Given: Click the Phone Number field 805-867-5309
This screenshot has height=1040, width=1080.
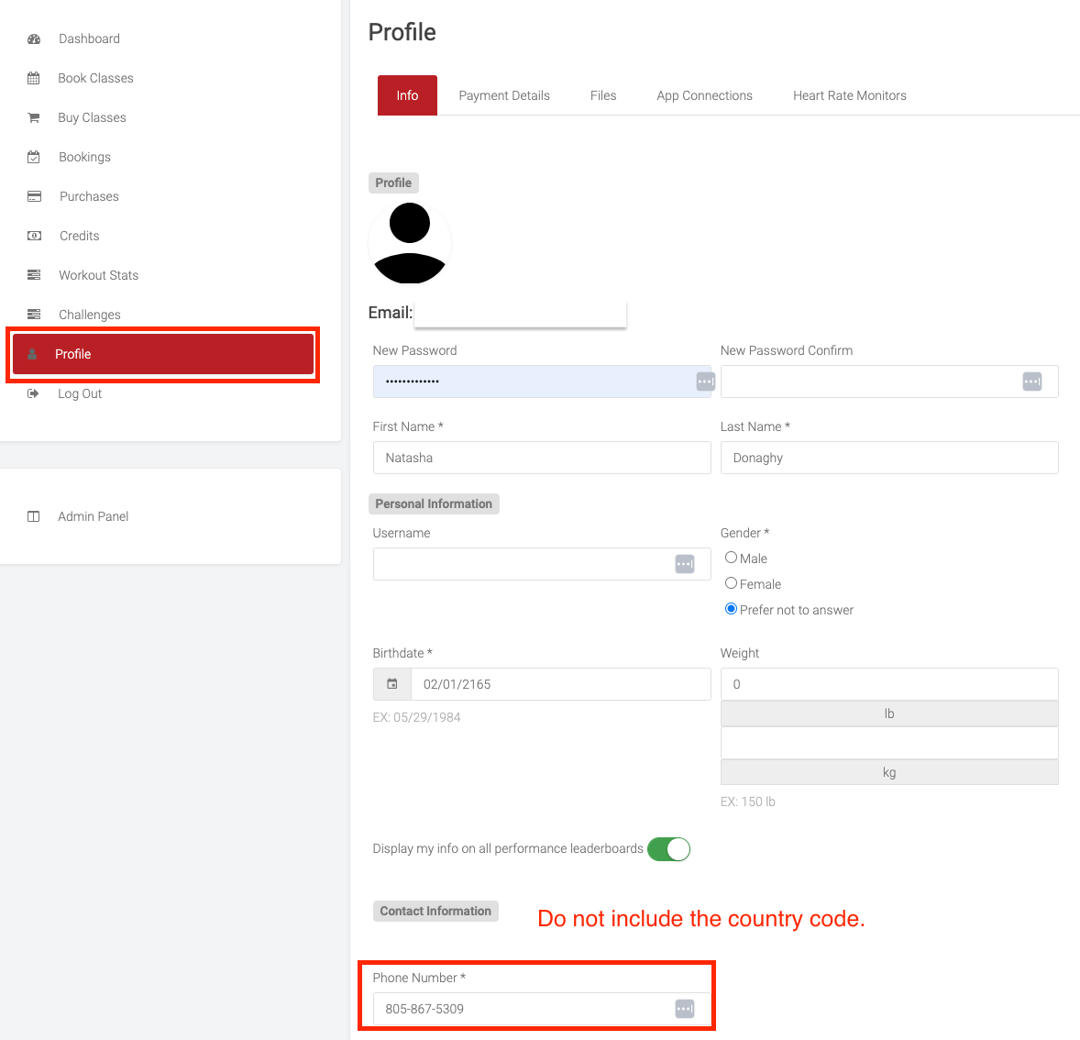Looking at the screenshot, I should (542, 1009).
